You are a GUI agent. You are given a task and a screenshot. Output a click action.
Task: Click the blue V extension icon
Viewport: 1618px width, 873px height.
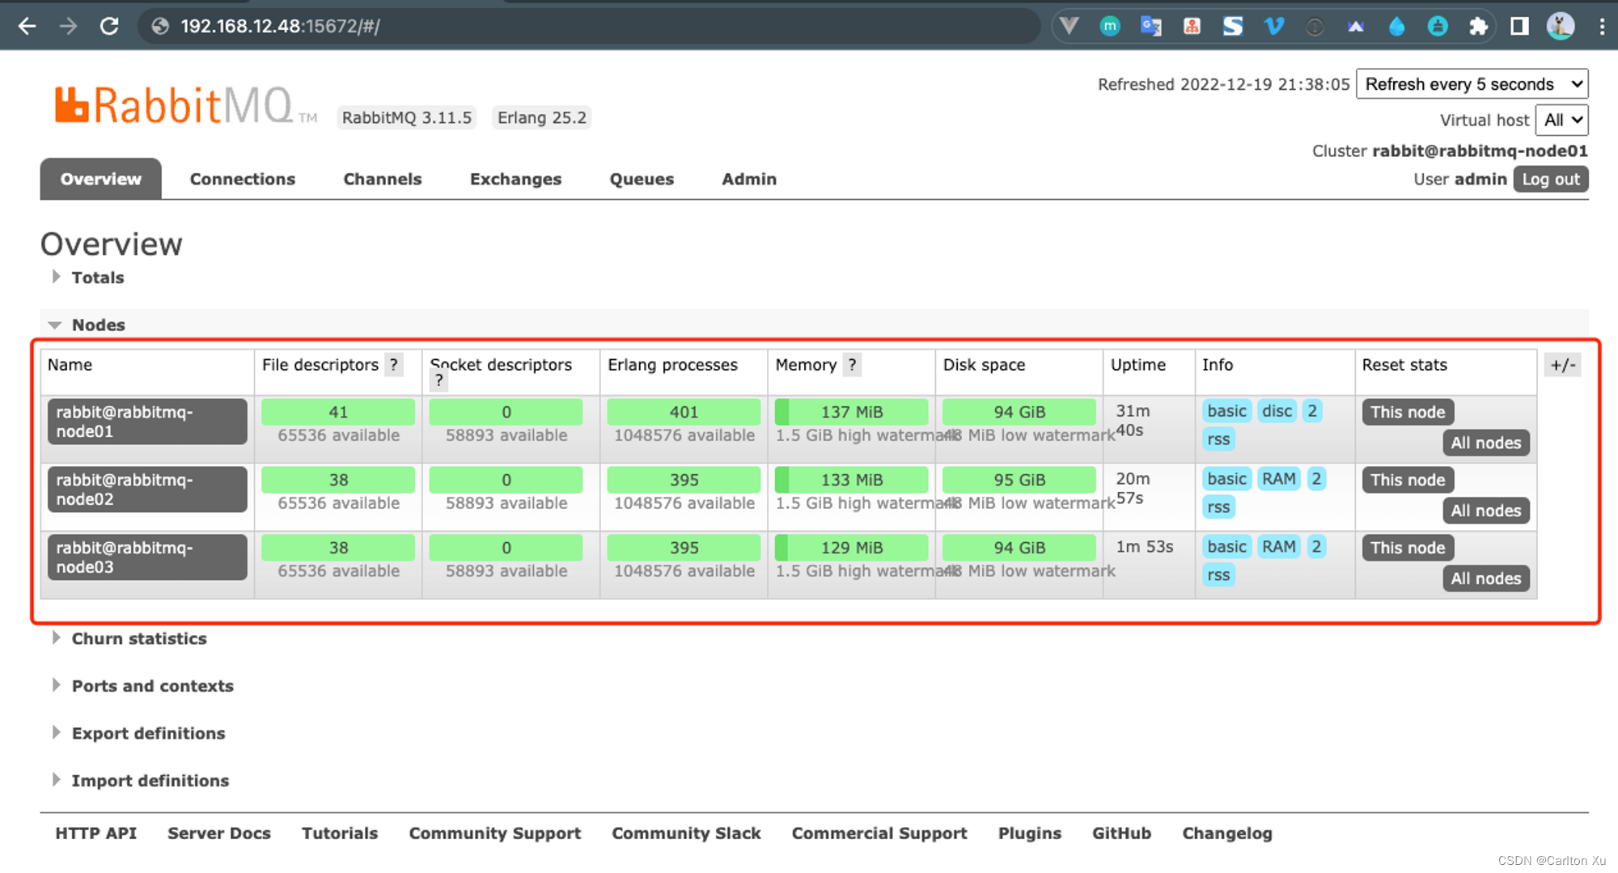1274,26
